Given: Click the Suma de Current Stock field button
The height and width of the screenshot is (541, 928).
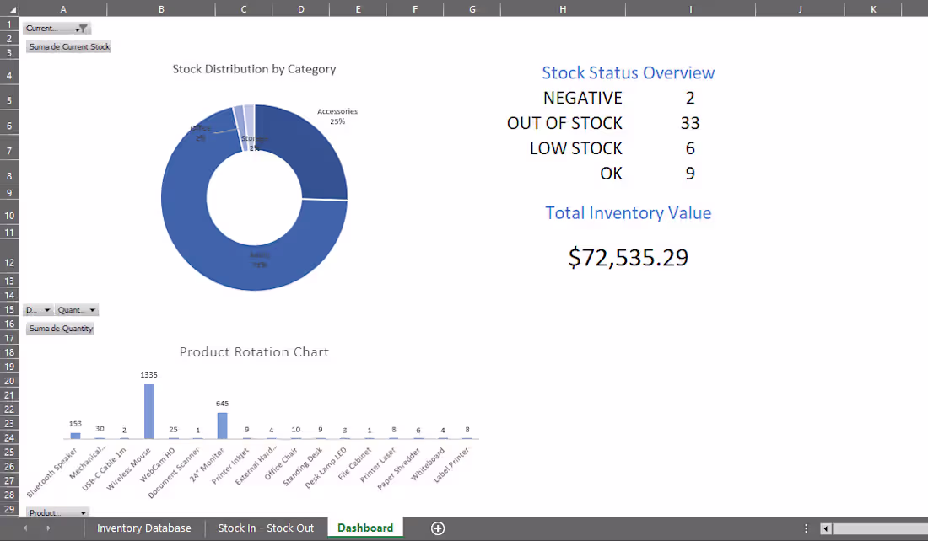Looking at the screenshot, I should click(x=68, y=46).
